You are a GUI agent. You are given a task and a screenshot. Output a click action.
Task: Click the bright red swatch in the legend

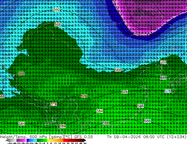64,140
